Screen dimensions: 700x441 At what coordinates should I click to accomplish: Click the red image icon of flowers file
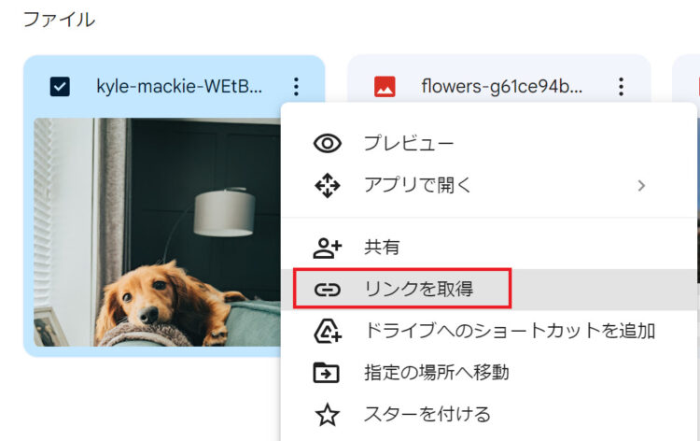pyautogui.click(x=385, y=87)
